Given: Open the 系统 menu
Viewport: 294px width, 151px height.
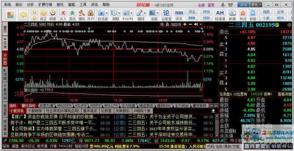Looking at the screenshot, I should coord(7,5).
